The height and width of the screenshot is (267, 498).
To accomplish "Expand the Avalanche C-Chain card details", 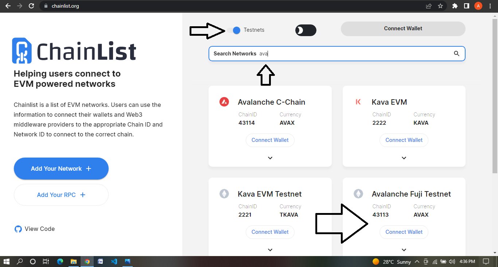I will pyautogui.click(x=270, y=158).
